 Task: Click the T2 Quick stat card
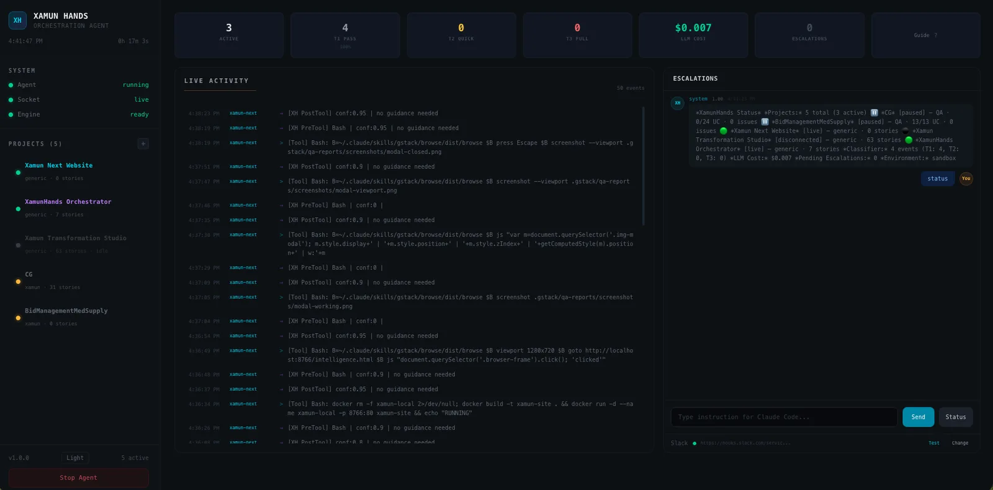point(461,35)
